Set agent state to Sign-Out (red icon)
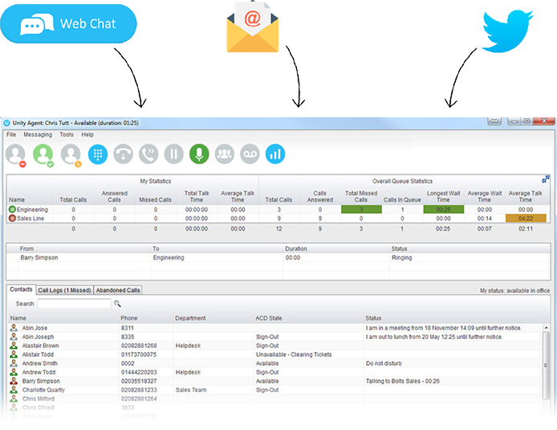The image size is (557, 430). pos(18,153)
